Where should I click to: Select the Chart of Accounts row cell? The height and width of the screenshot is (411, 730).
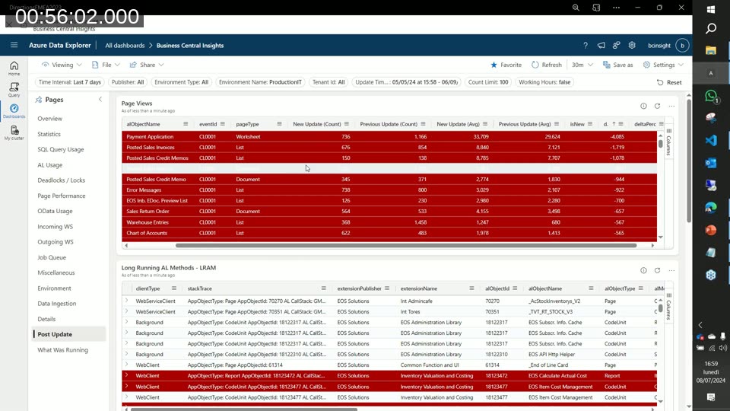tap(147, 233)
